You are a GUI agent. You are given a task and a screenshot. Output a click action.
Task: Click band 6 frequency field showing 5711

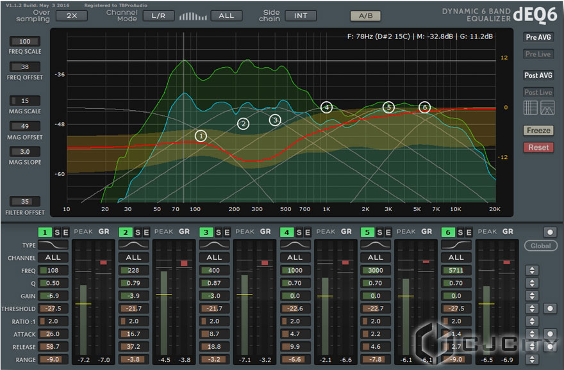pyautogui.click(x=456, y=271)
